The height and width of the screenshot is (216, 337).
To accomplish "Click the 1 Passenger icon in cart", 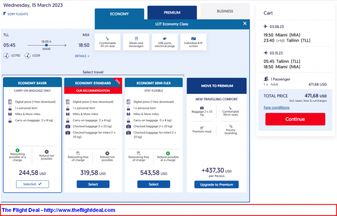I will pyautogui.click(x=266, y=79).
